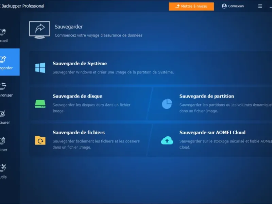Image resolution: width=272 pixels, height=204 pixels.
Task: Click 'Sauvegarder sur le stockage sécurisé' description
Action: click(225, 144)
